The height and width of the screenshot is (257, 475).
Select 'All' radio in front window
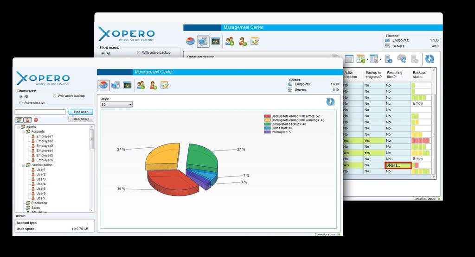point(21,97)
